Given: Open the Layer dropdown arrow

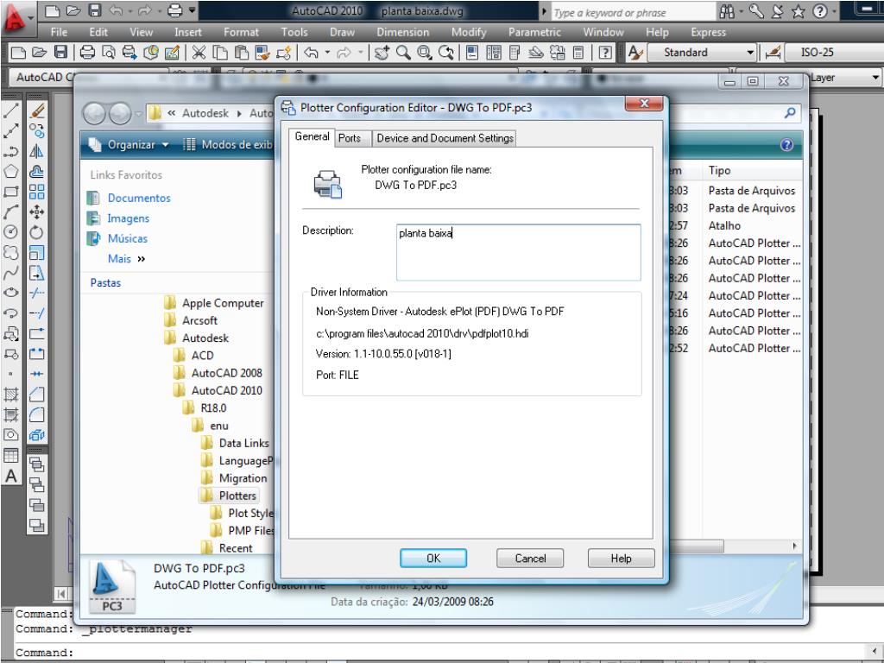Looking at the screenshot, I should [x=875, y=77].
